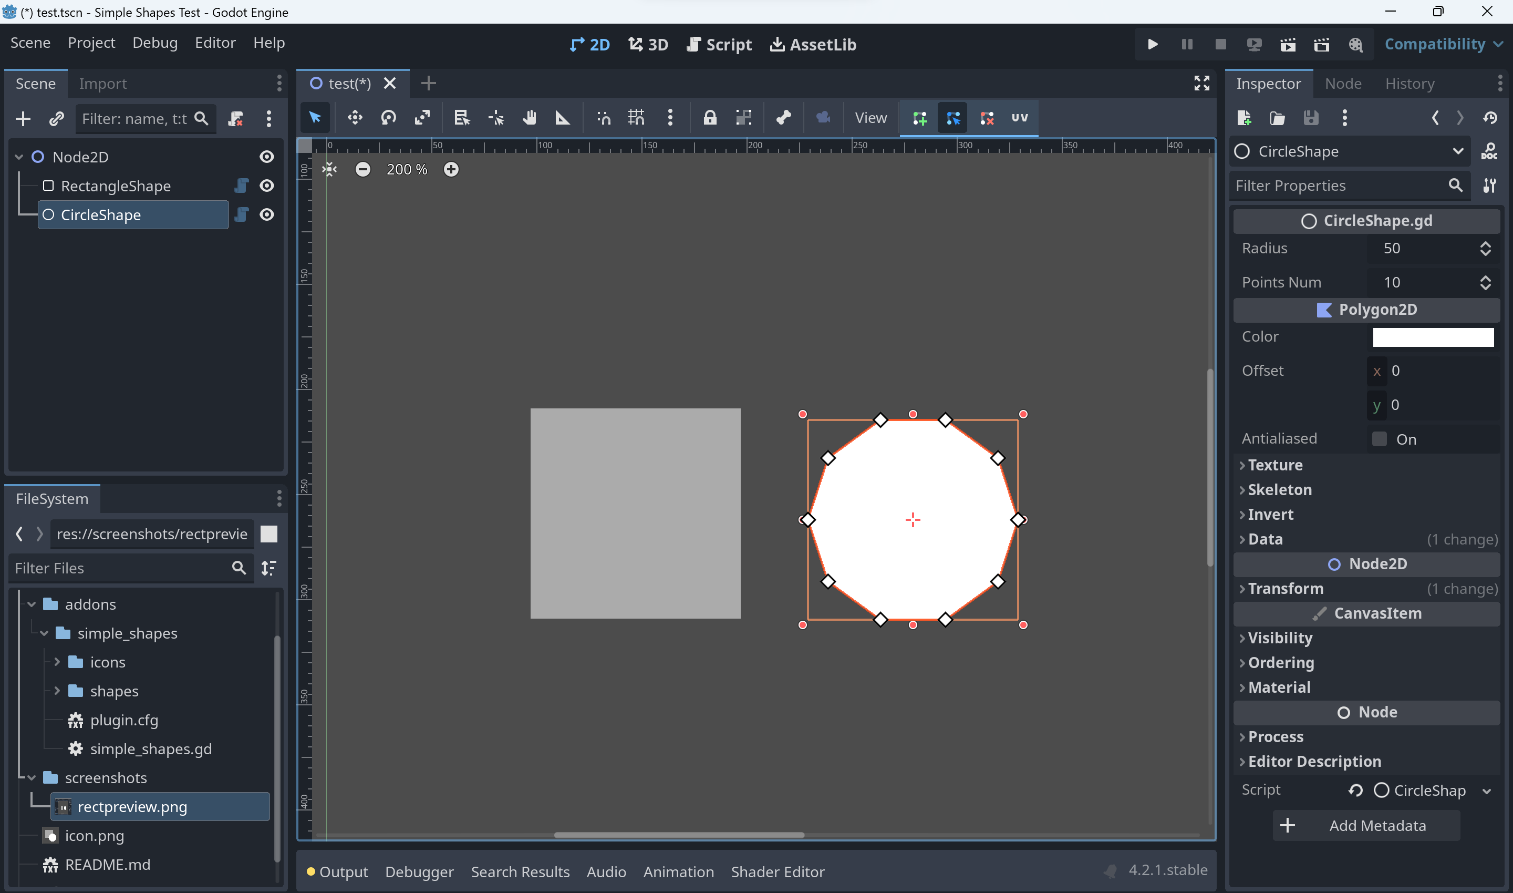
Task: Click the Create Points polygon tool
Action: pos(919,118)
